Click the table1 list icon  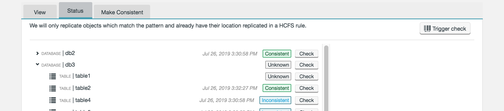tap(53, 76)
